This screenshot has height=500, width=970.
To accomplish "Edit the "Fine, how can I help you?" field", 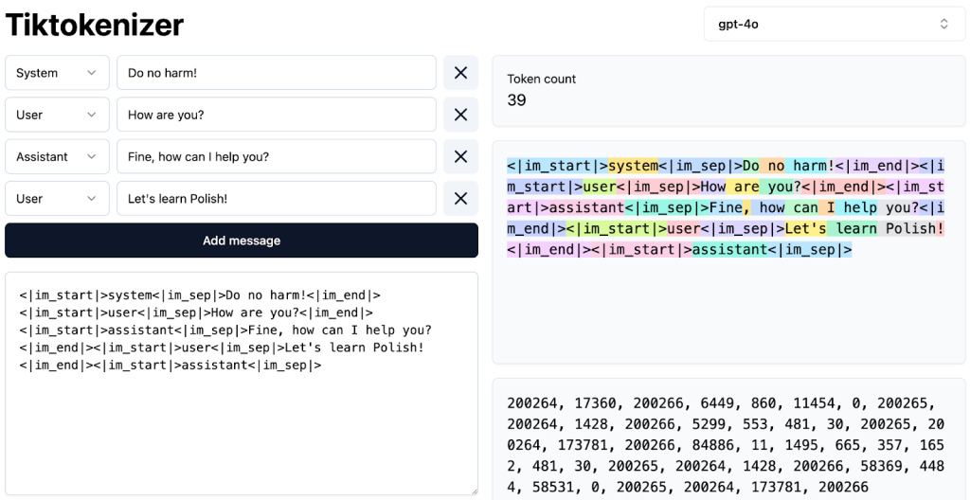I will click(276, 156).
